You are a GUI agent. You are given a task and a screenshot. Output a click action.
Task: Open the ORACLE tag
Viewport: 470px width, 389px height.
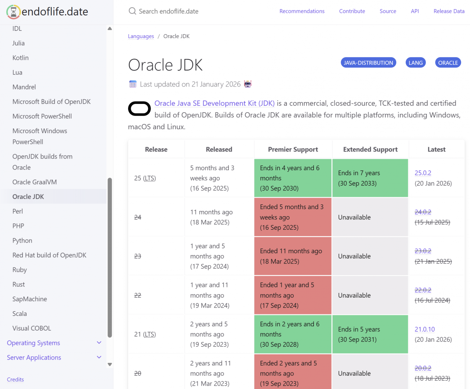tap(448, 62)
